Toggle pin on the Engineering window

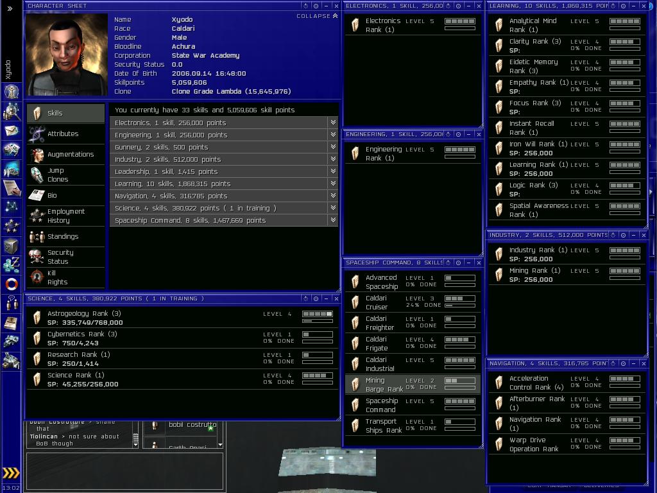[448, 134]
